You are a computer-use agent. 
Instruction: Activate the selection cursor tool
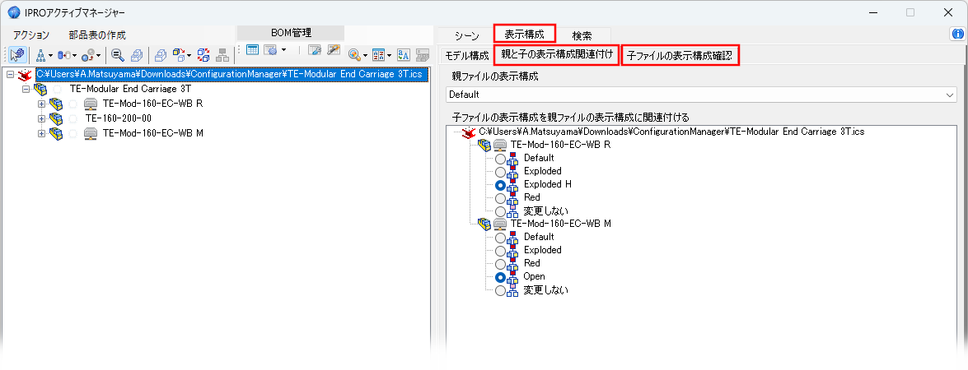click(x=17, y=55)
